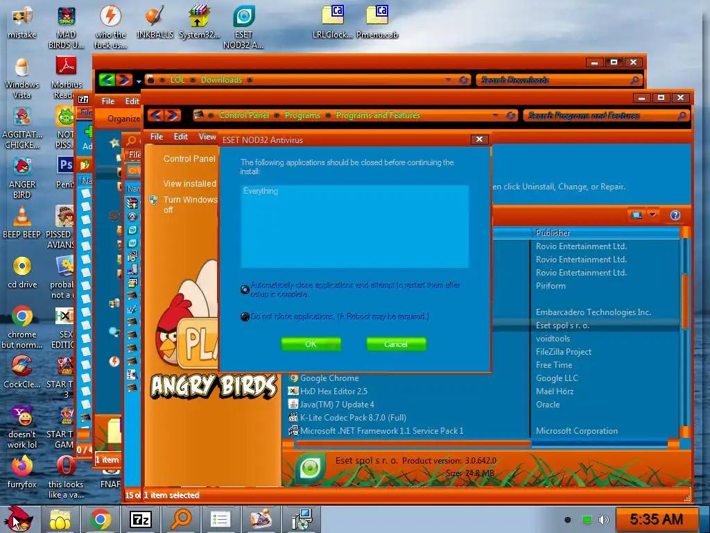Open Organize dropdown in Downloads window

(x=123, y=118)
